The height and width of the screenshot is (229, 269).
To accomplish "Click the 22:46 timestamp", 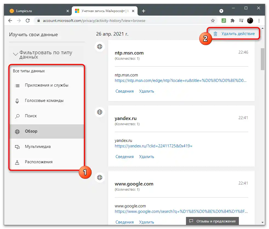I will coord(243,52).
